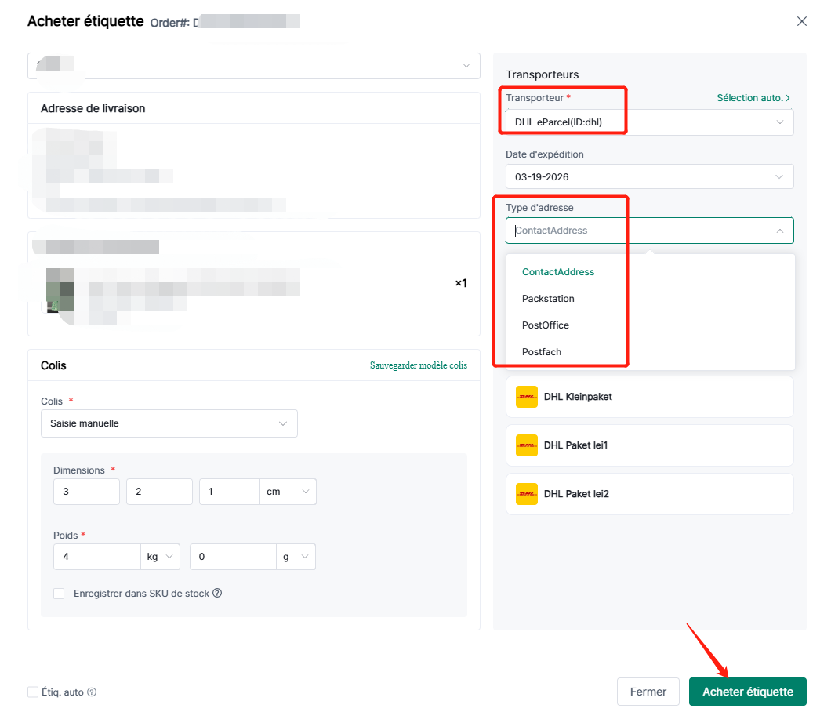Click help icon beside Enregistrer dans SKU
831x712 pixels.
point(217,594)
